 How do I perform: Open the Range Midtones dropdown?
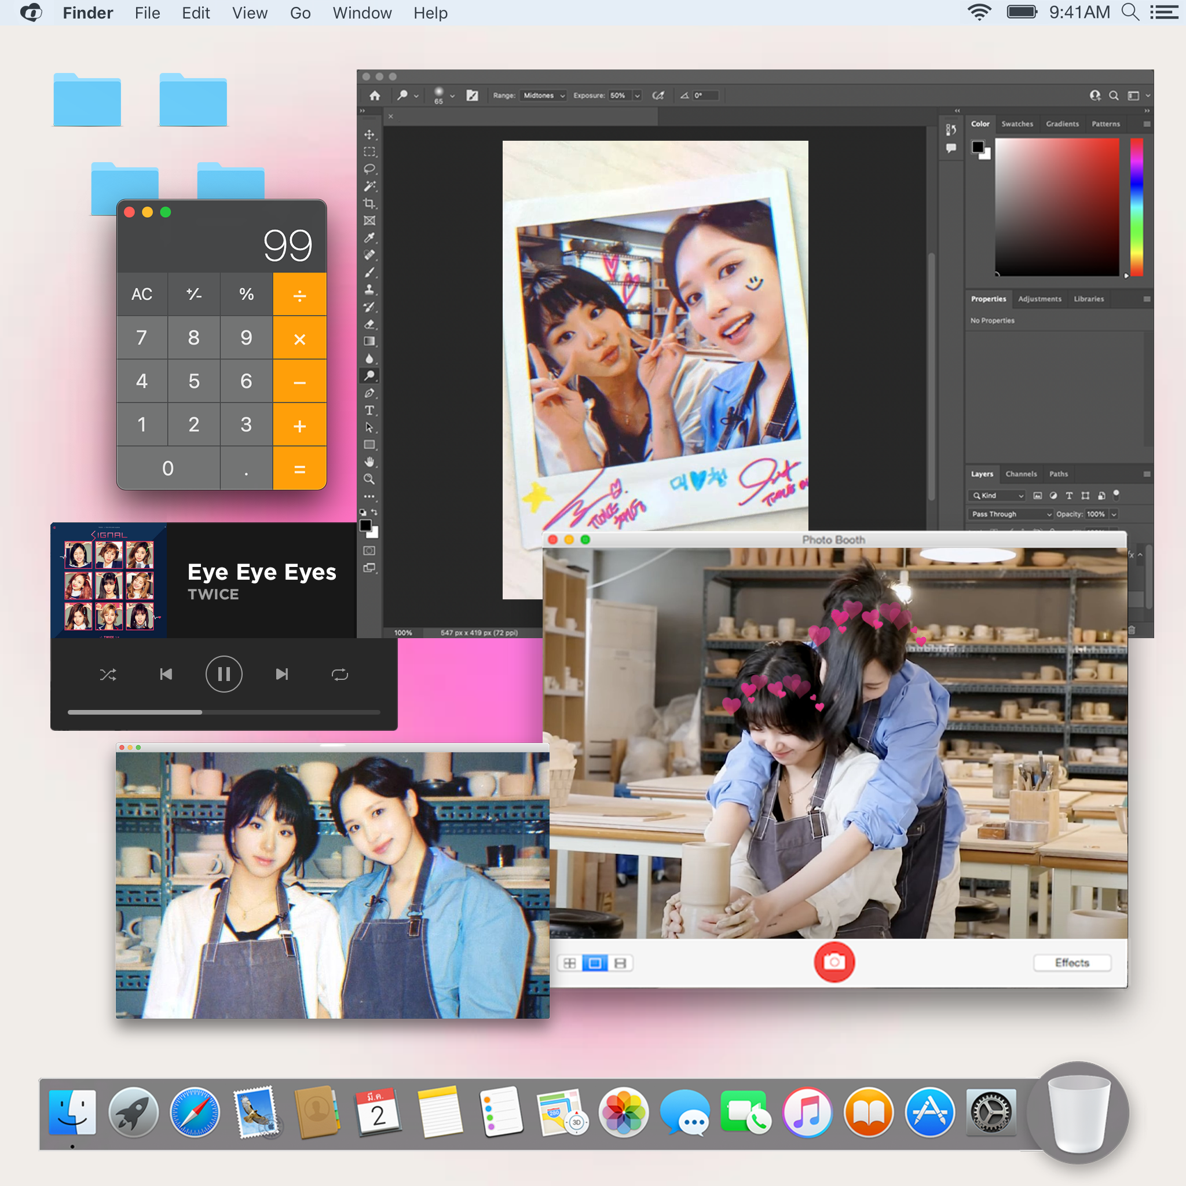(x=543, y=95)
